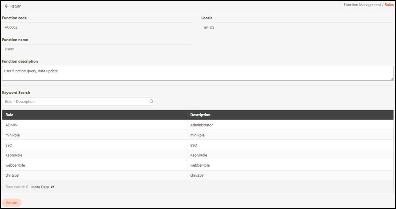Click the AC0002 function code value
This screenshot has height=209, width=396.
pyautogui.click(x=11, y=27)
